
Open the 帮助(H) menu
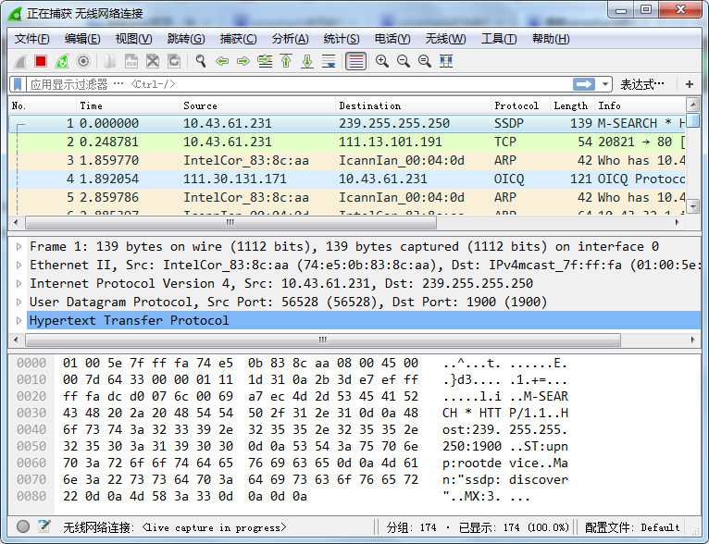(551, 39)
